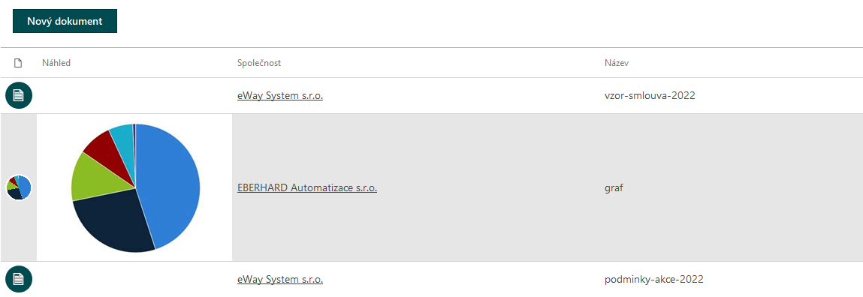Select the podminky-akce-2022 document name
Viewport: 863px width, 297px height.
click(x=654, y=280)
